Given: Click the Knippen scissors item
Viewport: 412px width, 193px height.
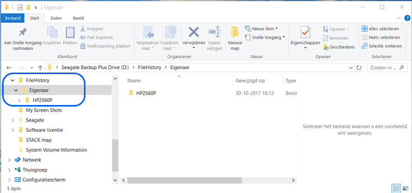Looking at the screenshot, I should 92,29.
